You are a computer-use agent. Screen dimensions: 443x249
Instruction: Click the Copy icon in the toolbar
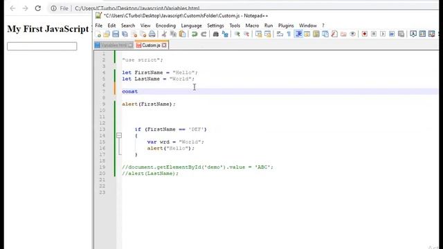pos(173,34)
